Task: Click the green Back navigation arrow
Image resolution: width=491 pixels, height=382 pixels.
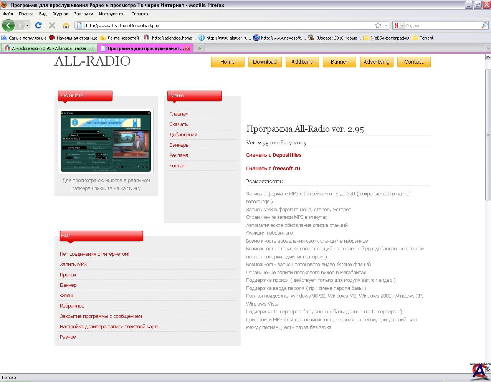Action: click(x=8, y=26)
